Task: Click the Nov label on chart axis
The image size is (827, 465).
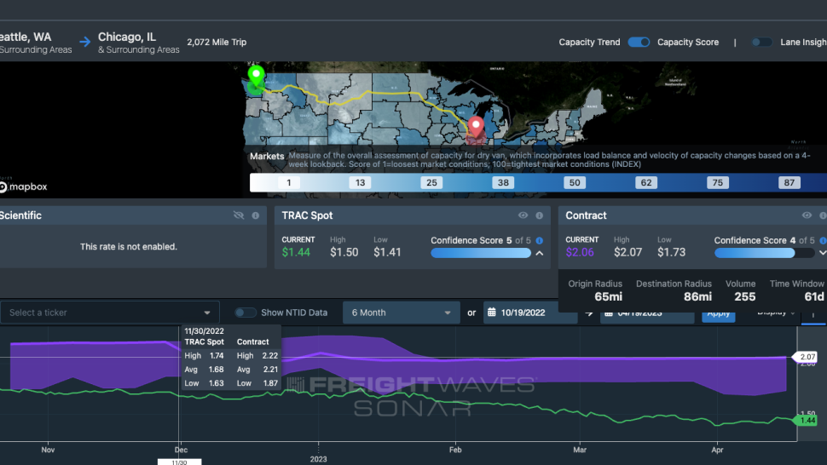Action: pos(48,450)
